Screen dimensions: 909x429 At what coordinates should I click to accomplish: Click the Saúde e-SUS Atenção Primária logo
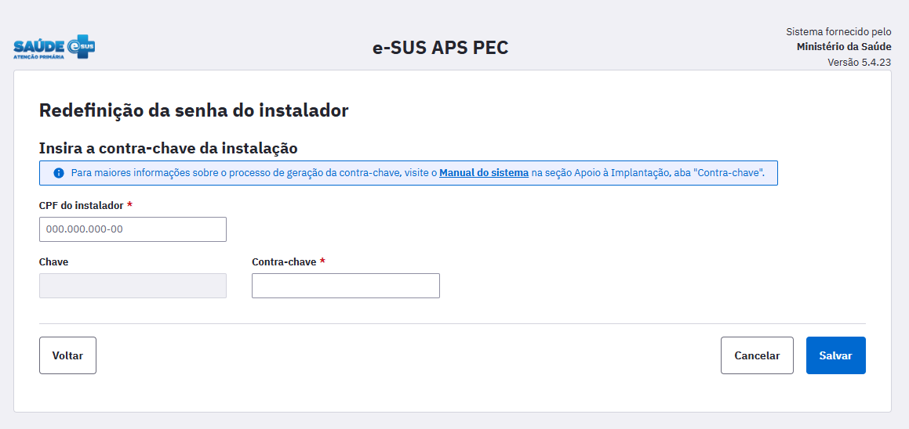coord(54,48)
